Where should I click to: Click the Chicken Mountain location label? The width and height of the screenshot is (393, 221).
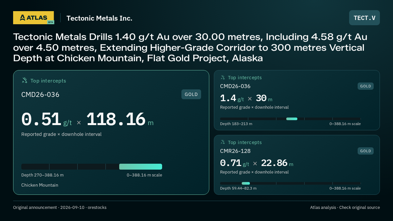40,185
